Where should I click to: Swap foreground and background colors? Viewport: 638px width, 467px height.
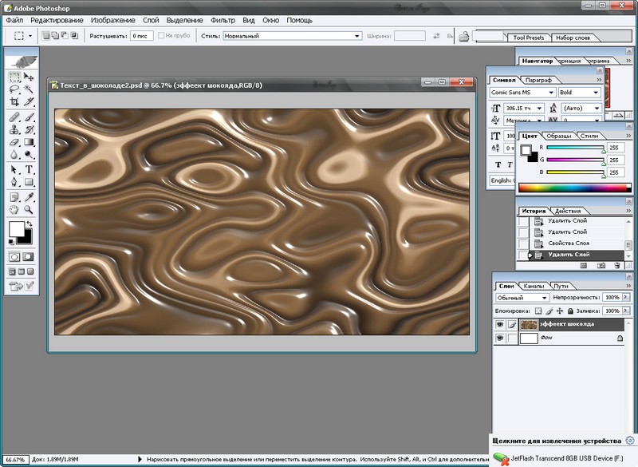click(x=30, y=224)
